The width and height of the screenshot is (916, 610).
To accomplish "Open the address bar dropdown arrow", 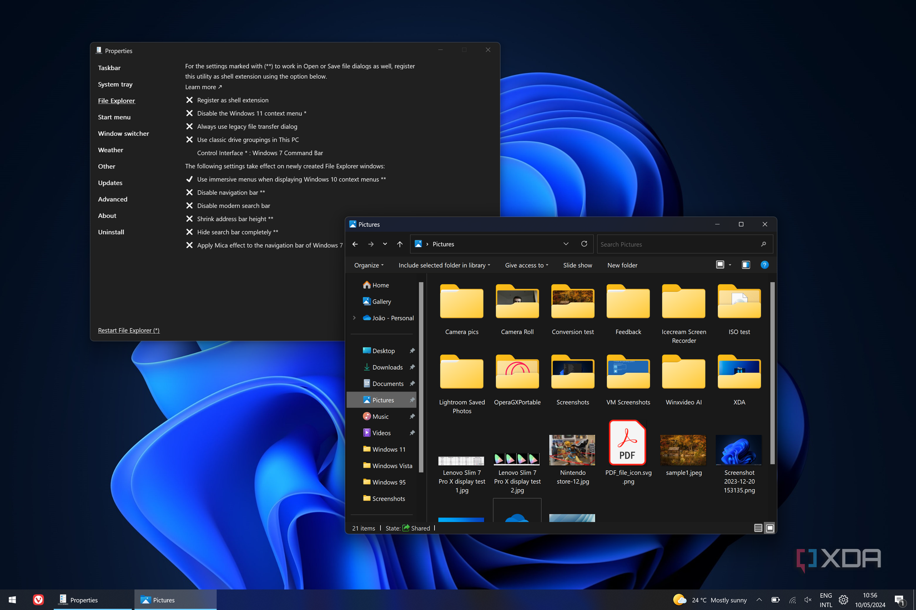I will tap(566, 244).
